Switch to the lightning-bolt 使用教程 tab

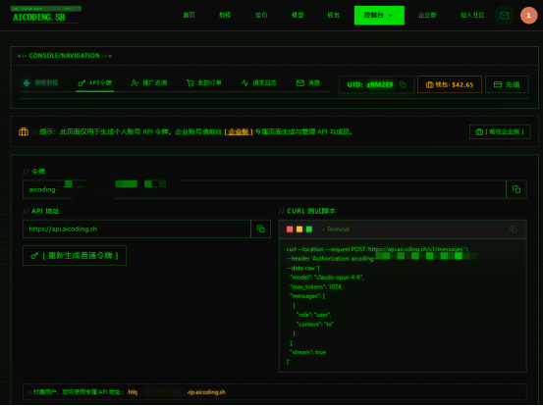40,83
